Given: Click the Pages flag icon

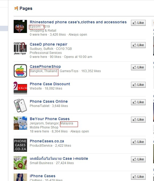Looking at the screenshot, I should point(16,8).
